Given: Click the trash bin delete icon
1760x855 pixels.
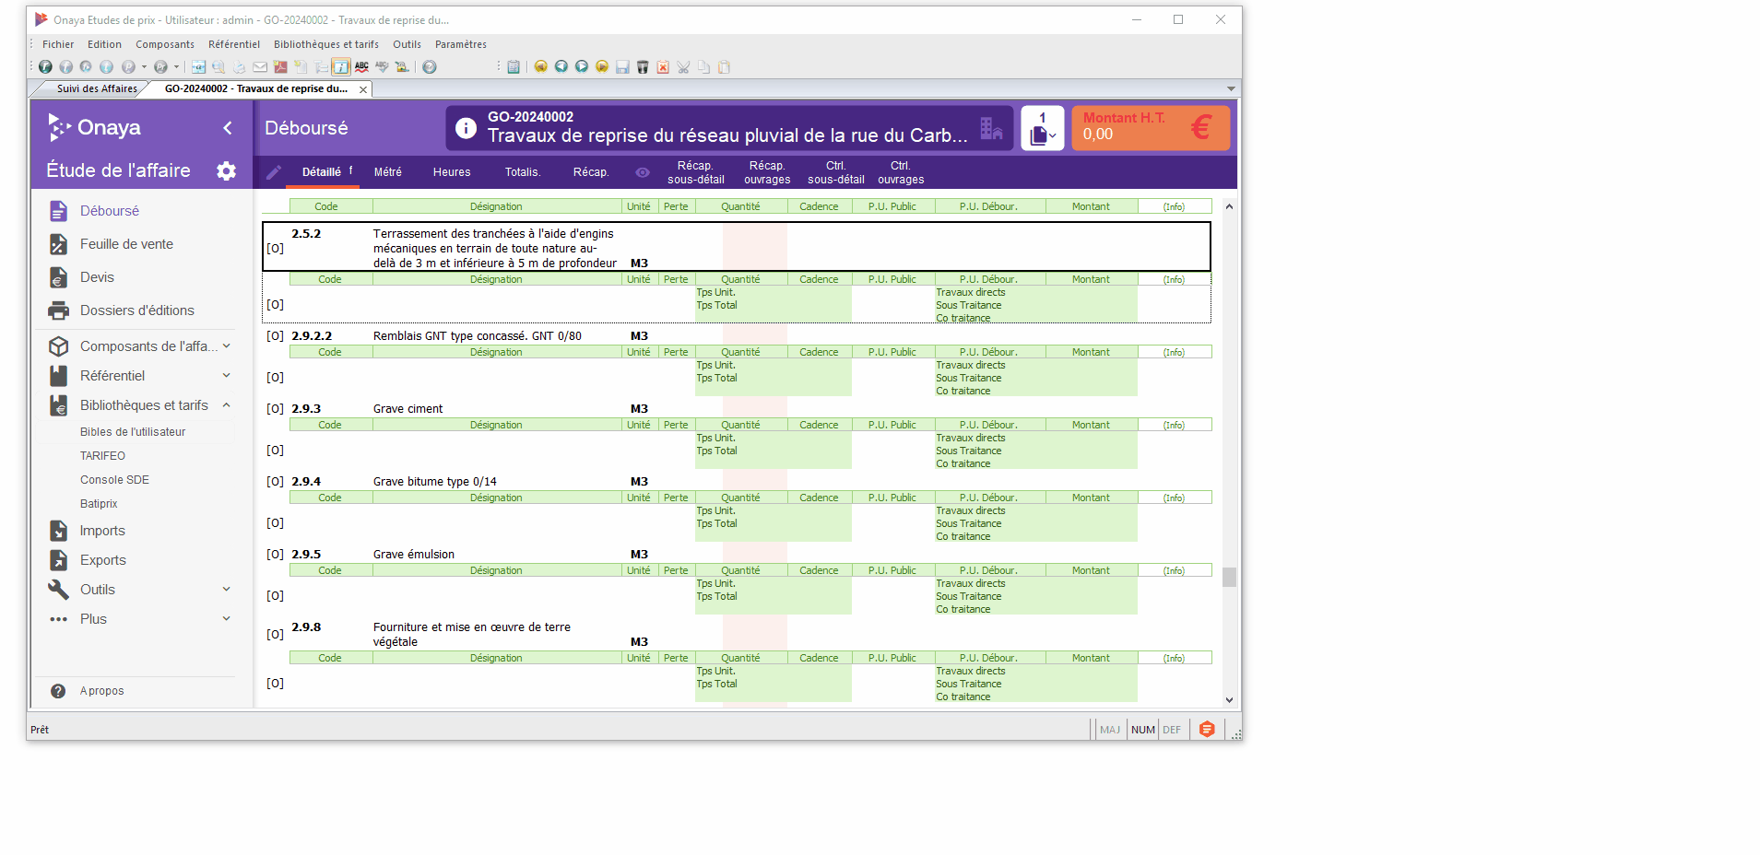Looking at the screenshot, I should coord(643,66).
